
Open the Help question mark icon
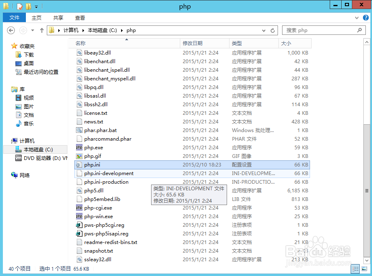(x=365, y=18)
